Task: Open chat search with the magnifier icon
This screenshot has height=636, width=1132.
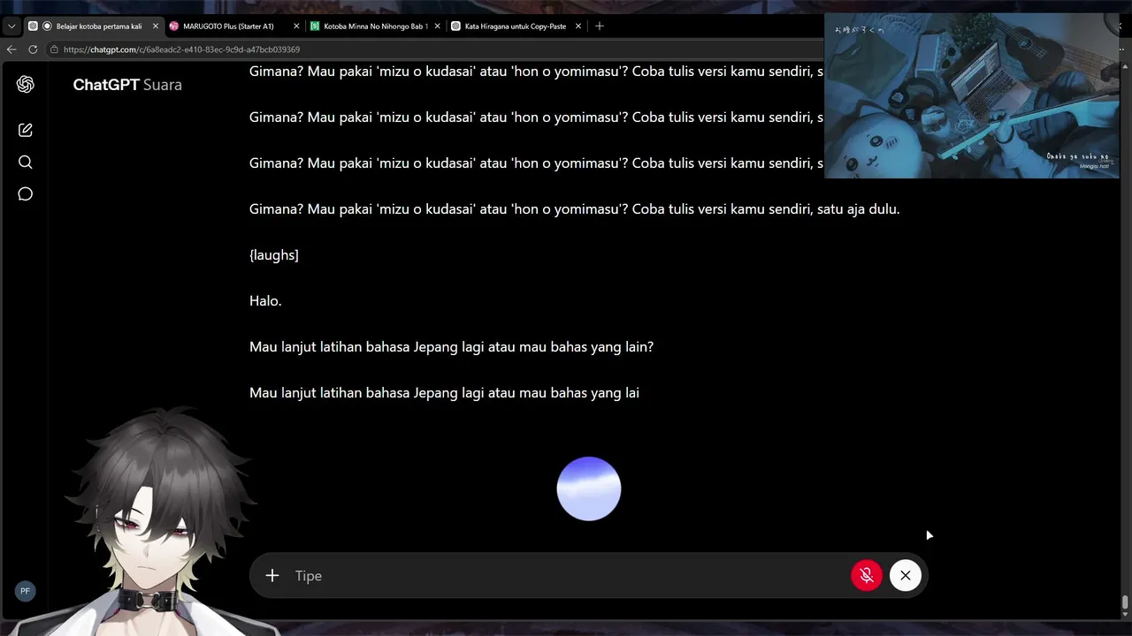Action: click(x=25, y=162)
